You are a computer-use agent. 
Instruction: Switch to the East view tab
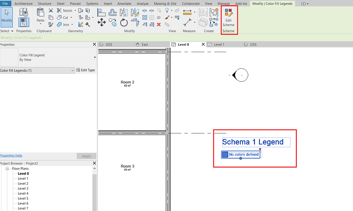pyautogui.click(x=145, y=44)
